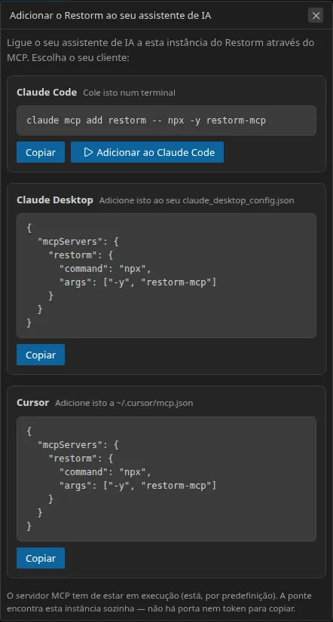Click Adicionar ao Claude Code button

(147, 152)
